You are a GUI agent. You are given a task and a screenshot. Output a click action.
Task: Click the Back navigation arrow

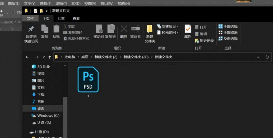(28, 57)
